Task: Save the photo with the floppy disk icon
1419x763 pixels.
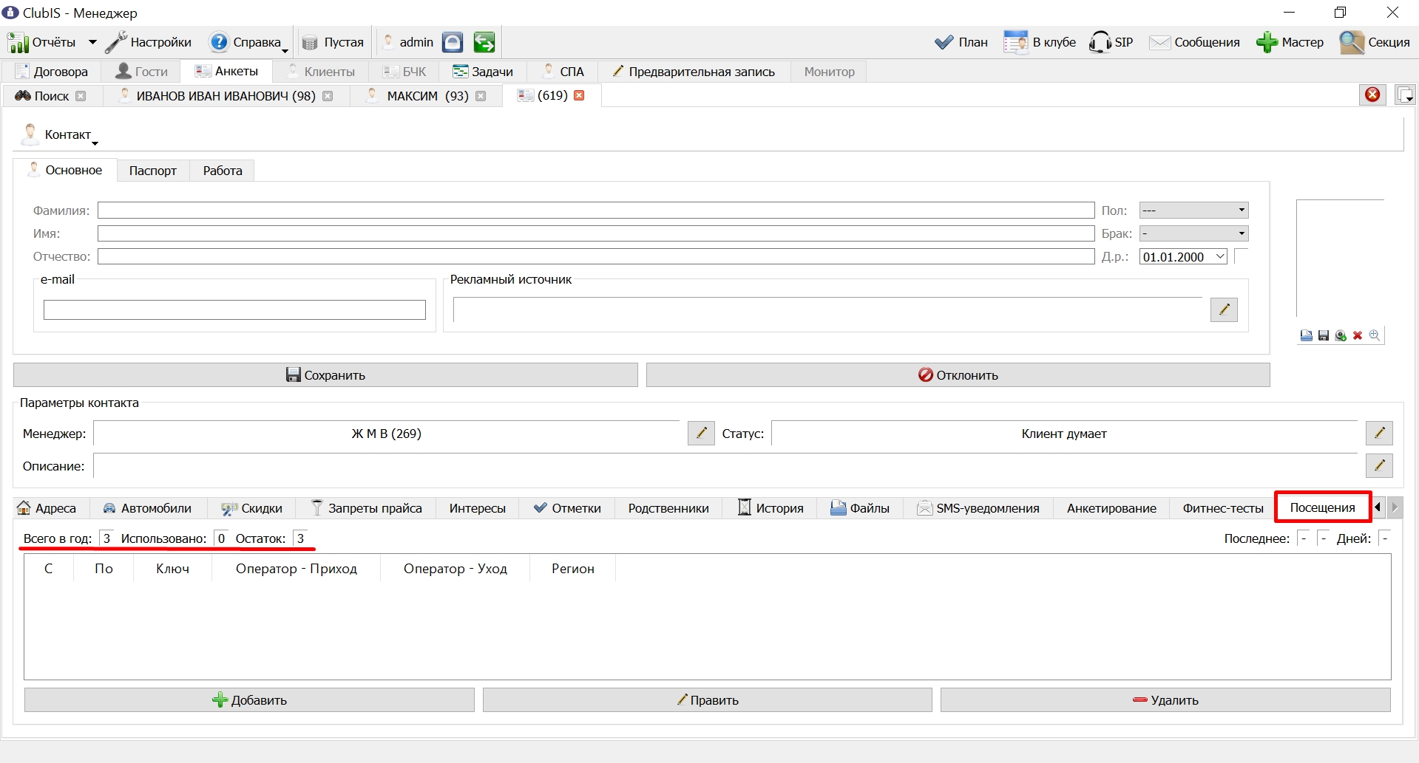Action: 1324,335
